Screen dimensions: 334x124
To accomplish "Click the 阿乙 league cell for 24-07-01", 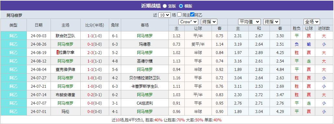I will (13, 111).
